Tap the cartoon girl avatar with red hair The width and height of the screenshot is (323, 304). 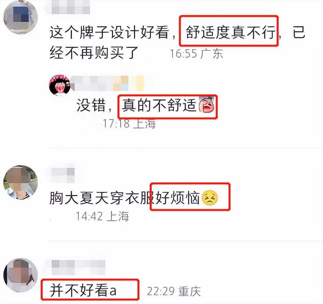60,85
